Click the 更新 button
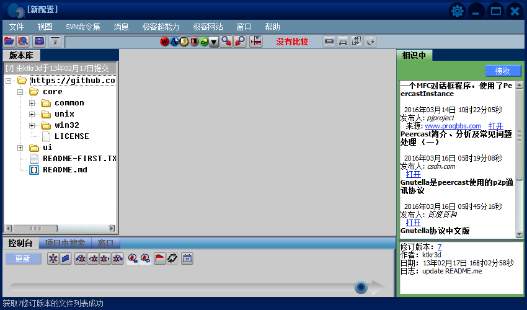The width and height of the screenshot is (527, 310). pyautogui.click(x=23, y=259)
